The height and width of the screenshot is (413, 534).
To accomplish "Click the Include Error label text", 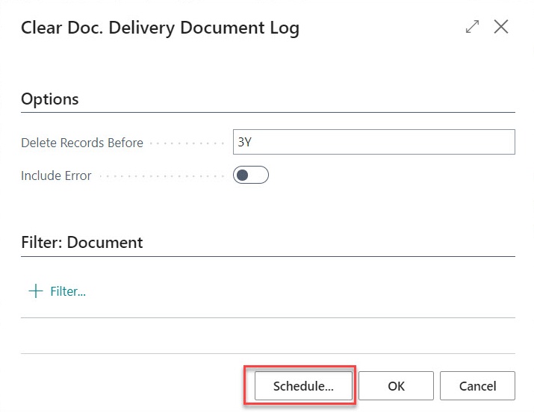I will coord(56,176).
